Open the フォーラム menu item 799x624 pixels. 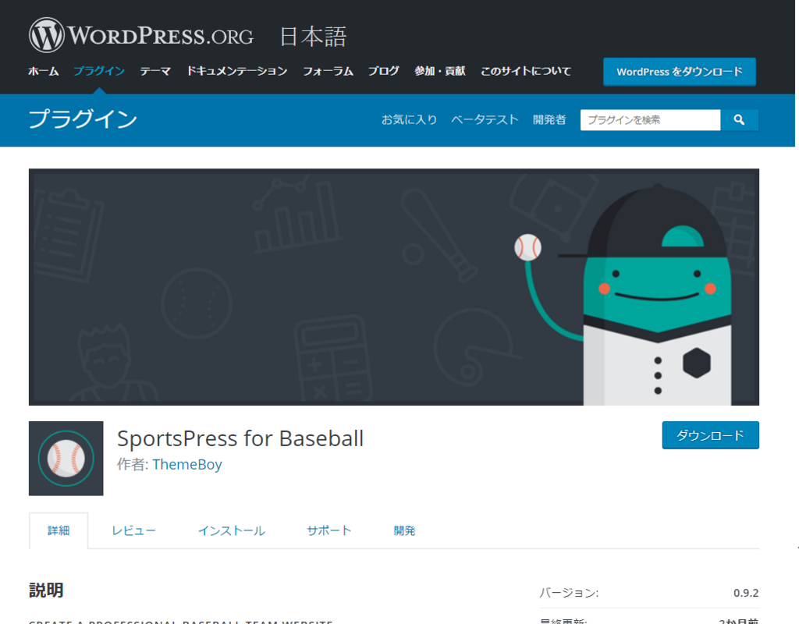pos(328,71)
